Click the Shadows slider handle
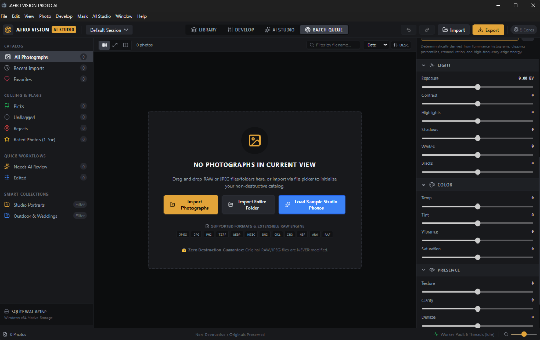The image size is (540, 340). (x=478, y=138)
